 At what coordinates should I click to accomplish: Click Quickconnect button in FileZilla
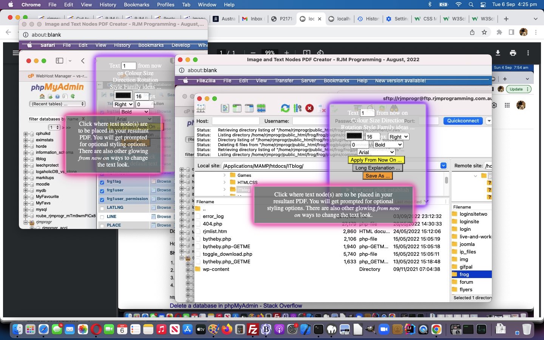coord(463,121)
